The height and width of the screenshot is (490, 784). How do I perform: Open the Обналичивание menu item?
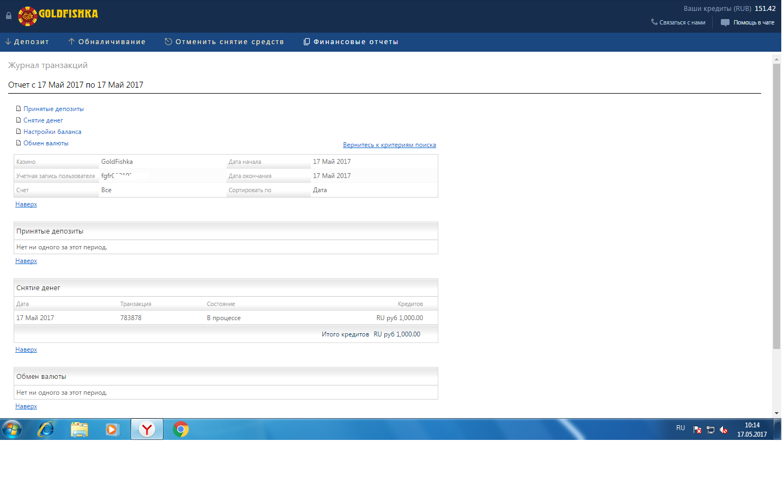112,41
